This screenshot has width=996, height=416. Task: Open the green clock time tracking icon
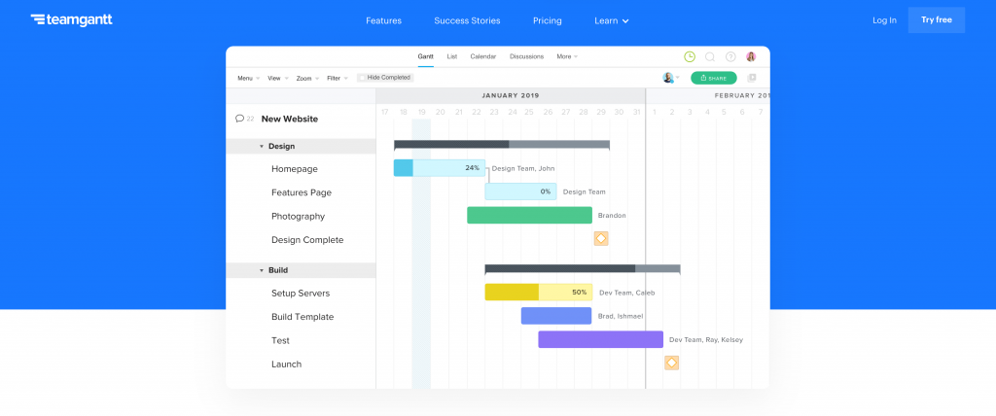(x=690, y=56)
